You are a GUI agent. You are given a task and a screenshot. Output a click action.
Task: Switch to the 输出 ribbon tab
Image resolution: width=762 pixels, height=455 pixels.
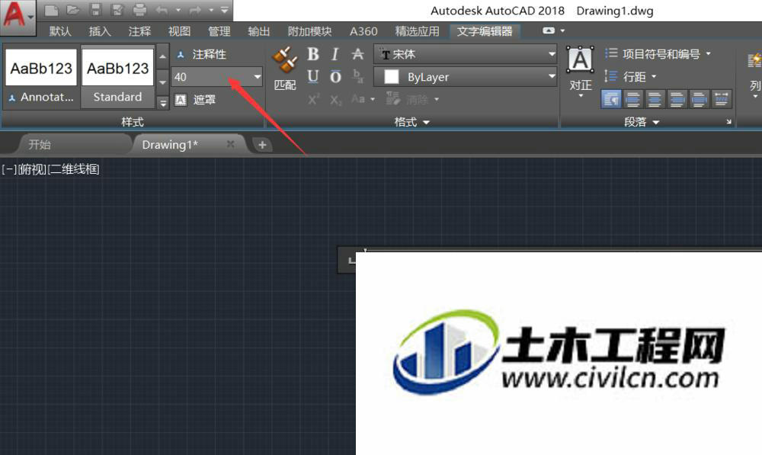(259, 31)
